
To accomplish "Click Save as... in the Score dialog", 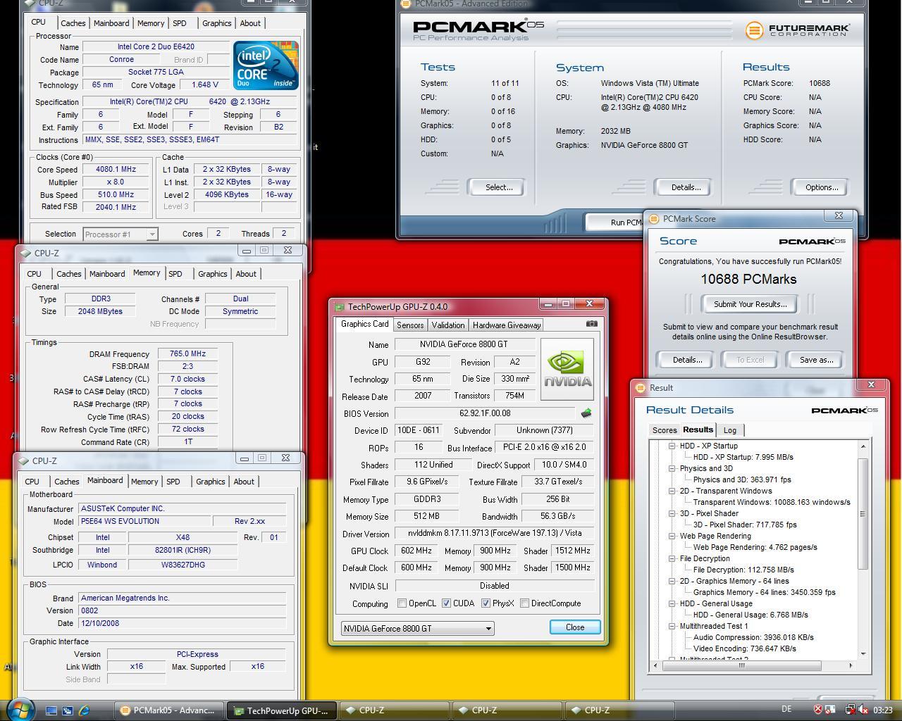I will [x=816, y=360].
